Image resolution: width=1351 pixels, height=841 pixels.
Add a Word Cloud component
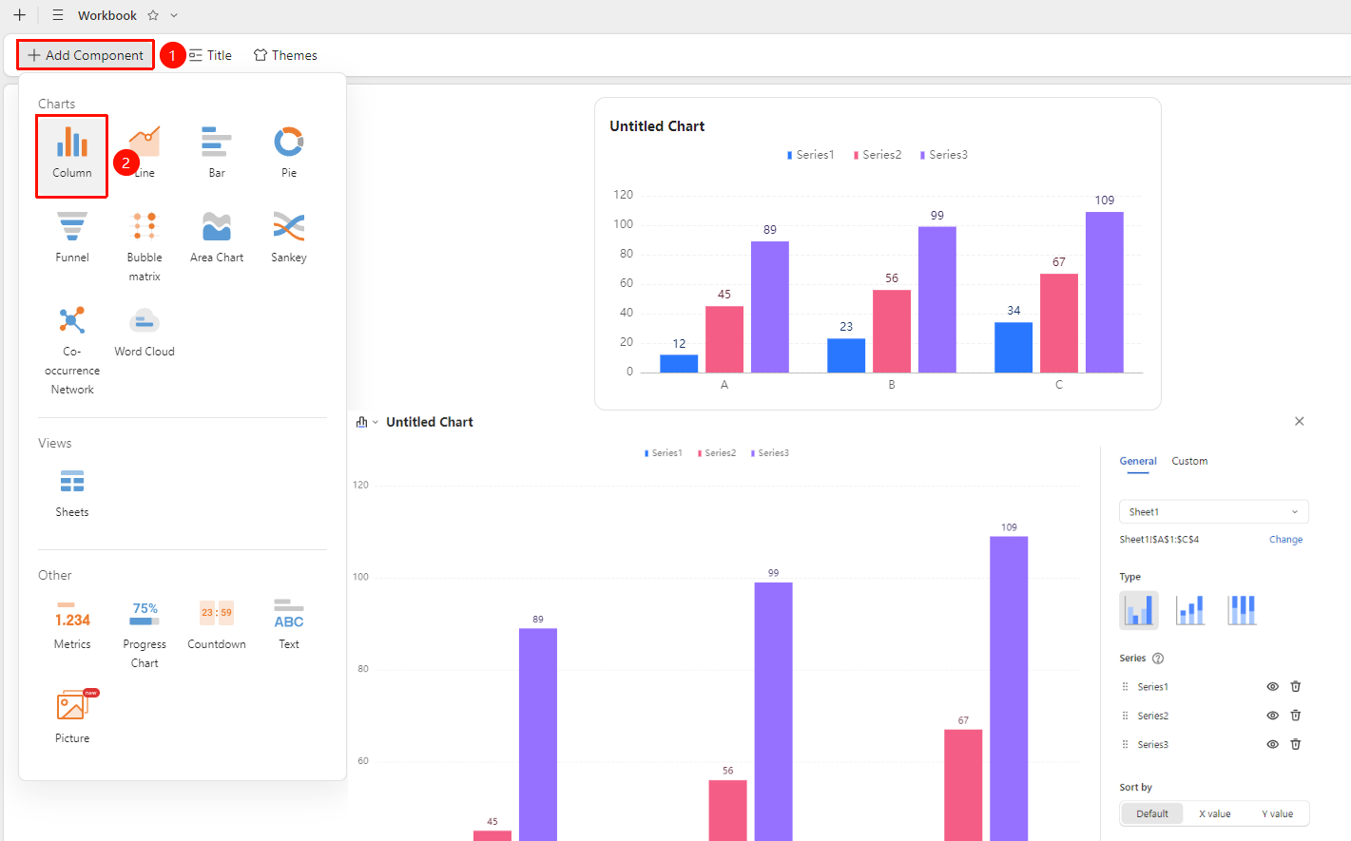(145, 331)
